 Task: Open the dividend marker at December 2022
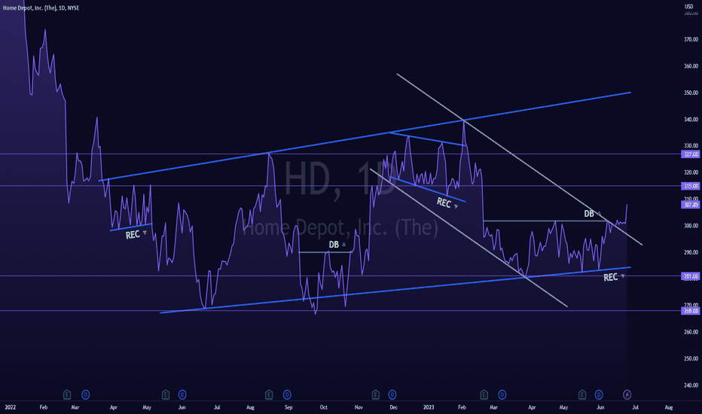coord(392,394)
